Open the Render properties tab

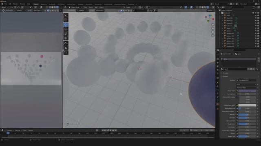tap(217, 59)
